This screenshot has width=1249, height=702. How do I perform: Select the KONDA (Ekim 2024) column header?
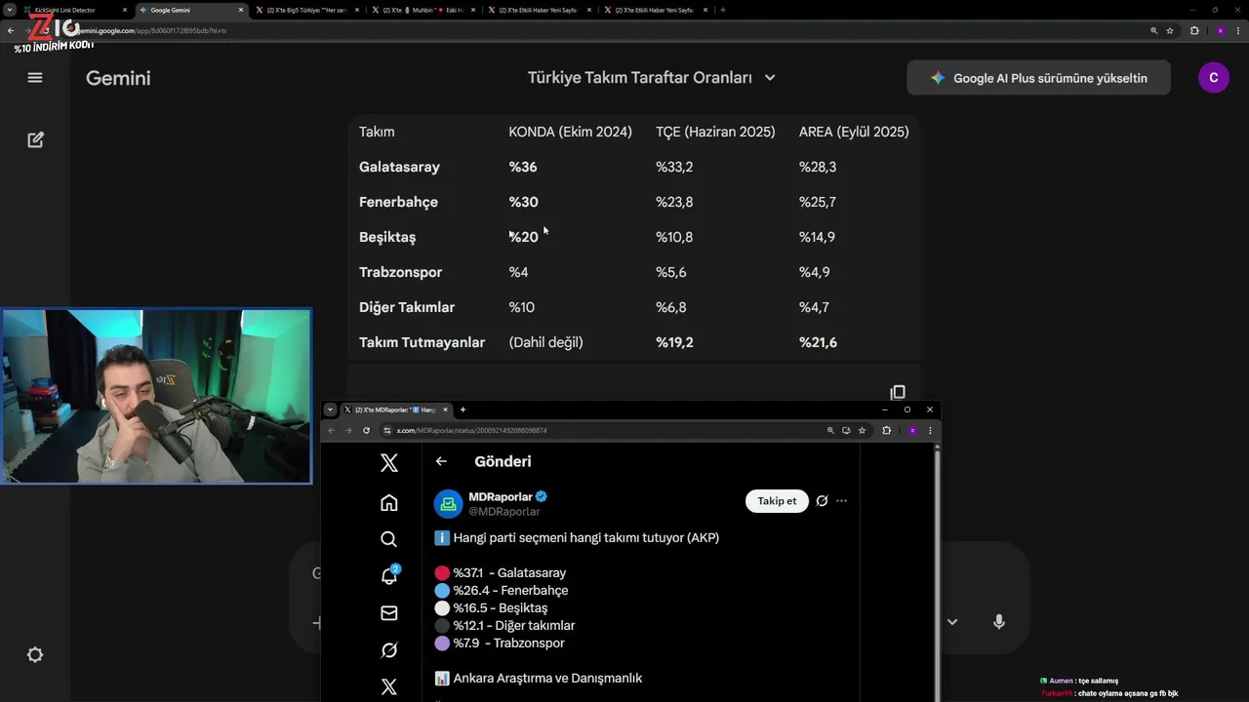(x=570, y=132)
